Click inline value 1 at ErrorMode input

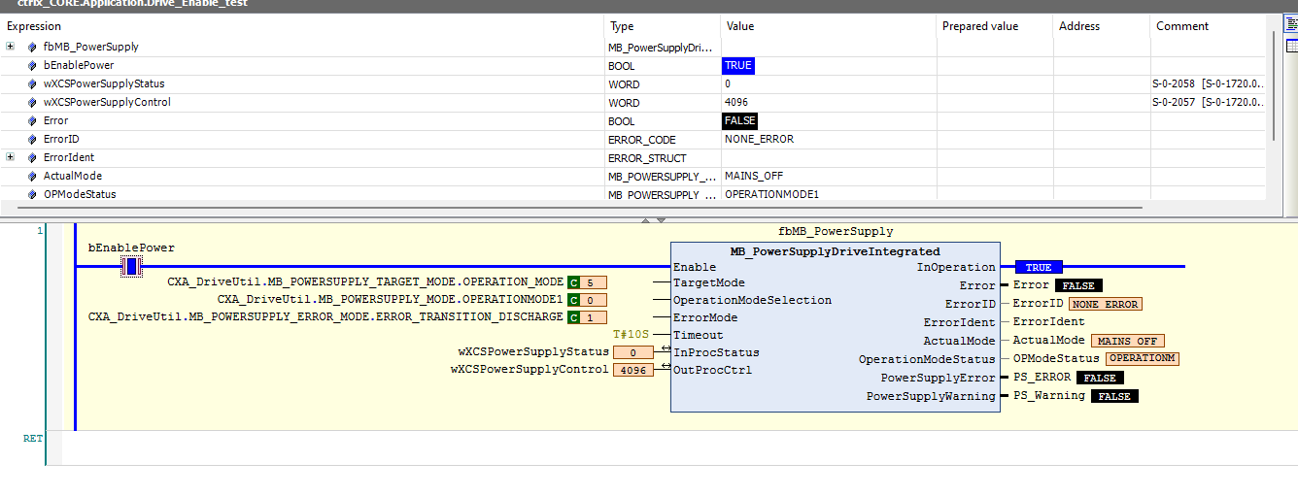pyautogui.click(x=594, y=317)
